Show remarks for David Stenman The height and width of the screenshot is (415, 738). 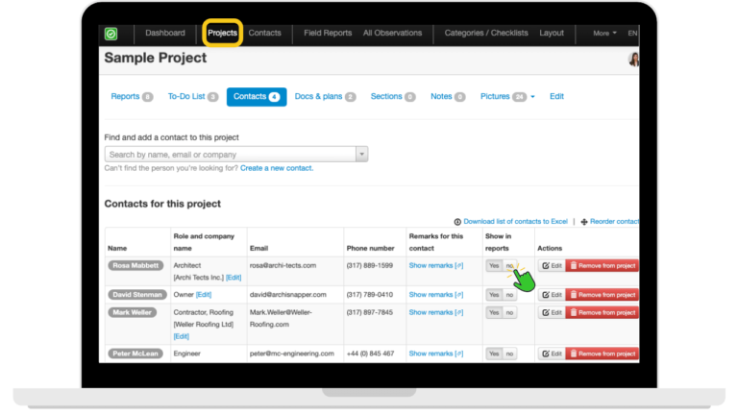coord(436,295)
